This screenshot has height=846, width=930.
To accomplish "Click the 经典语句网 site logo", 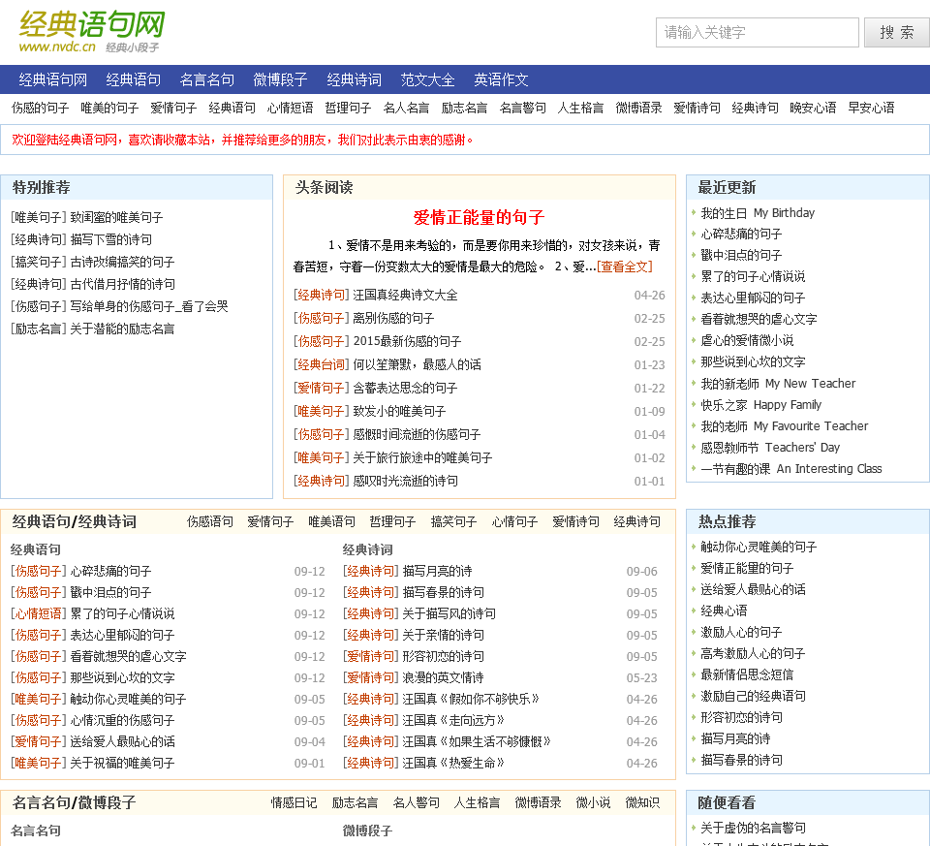I will pyautogui.click(x=92, y=32).
